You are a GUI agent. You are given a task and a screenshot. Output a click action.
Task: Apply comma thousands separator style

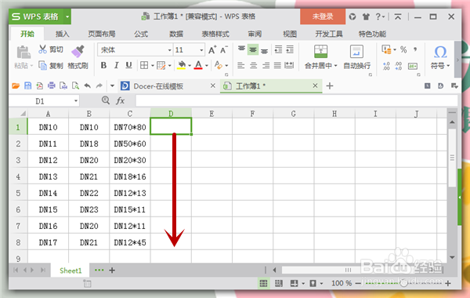(x=415, y=49)
